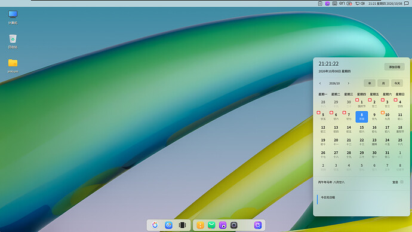
Task: Toggle the 宜忌 checkbox
Action: 402,182
